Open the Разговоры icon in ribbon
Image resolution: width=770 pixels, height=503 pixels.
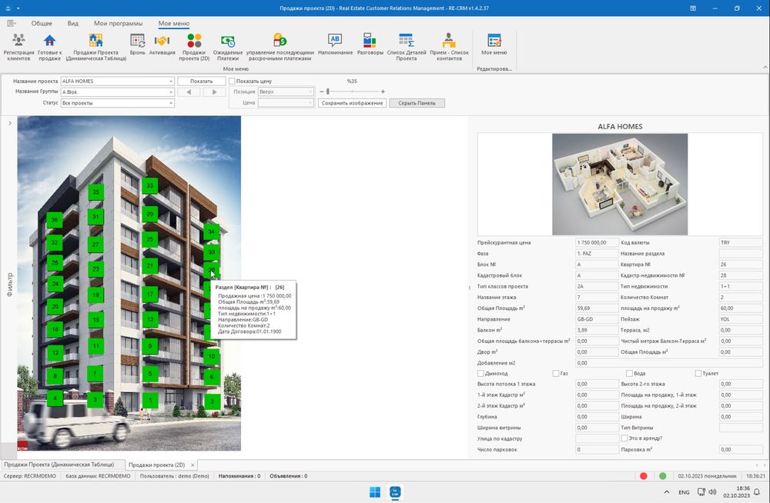370,41
